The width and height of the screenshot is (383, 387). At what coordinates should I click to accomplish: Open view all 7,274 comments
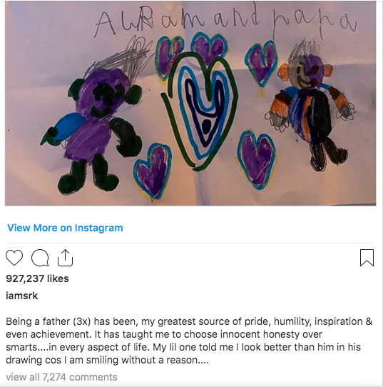click(61, 377)
